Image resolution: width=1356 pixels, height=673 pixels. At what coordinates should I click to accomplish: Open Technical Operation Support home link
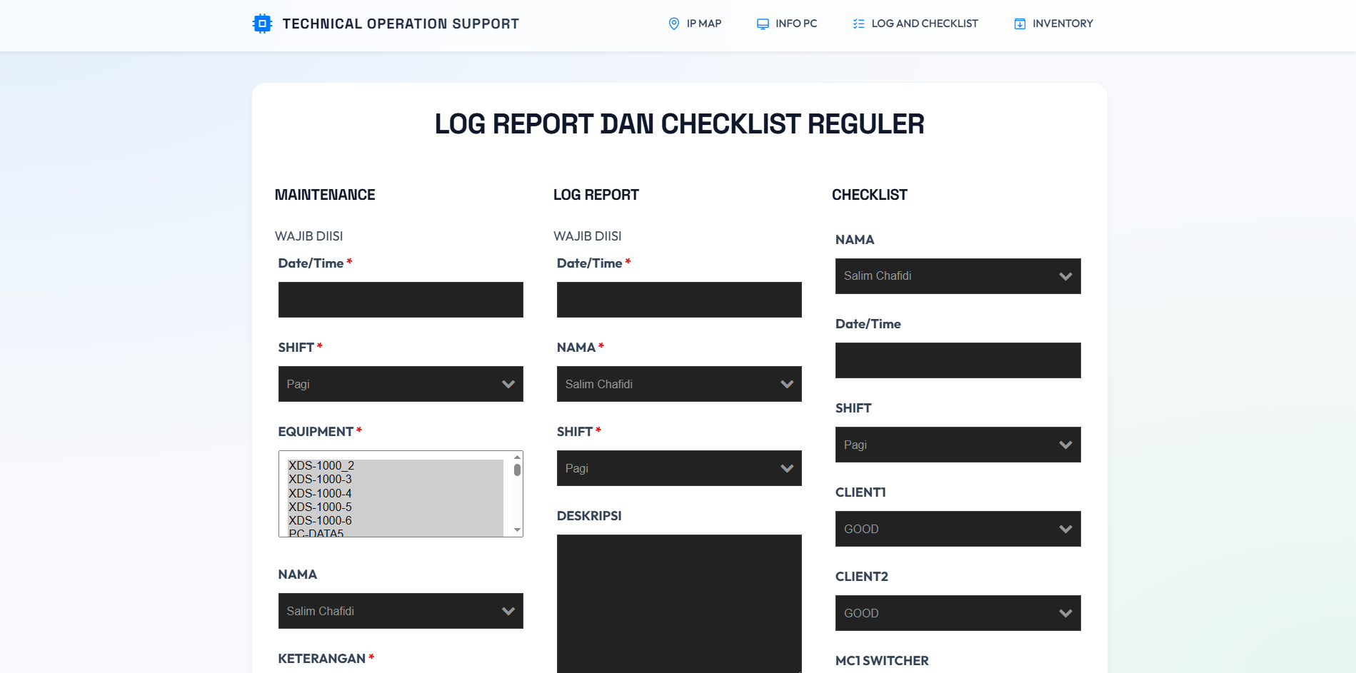[400, 24]
